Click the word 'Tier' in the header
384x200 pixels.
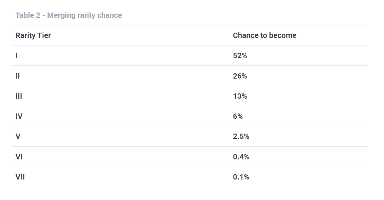click(44, 35)
